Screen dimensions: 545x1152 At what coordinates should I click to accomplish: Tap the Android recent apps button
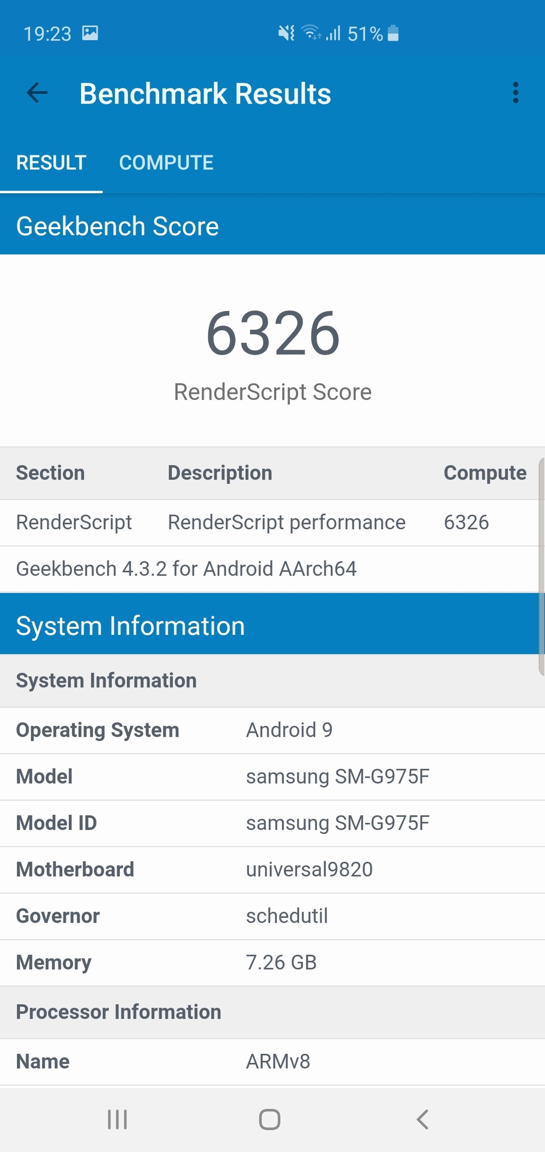point(117,1119)
